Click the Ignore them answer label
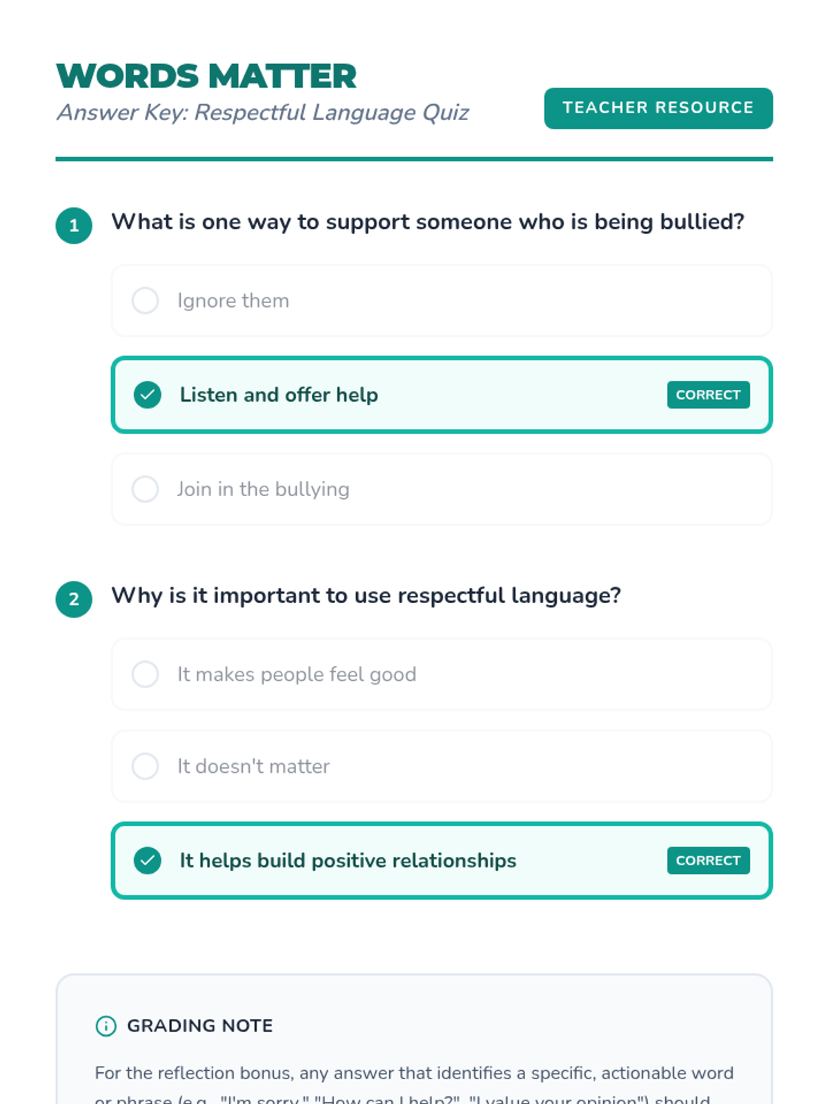 coord(233,301)
